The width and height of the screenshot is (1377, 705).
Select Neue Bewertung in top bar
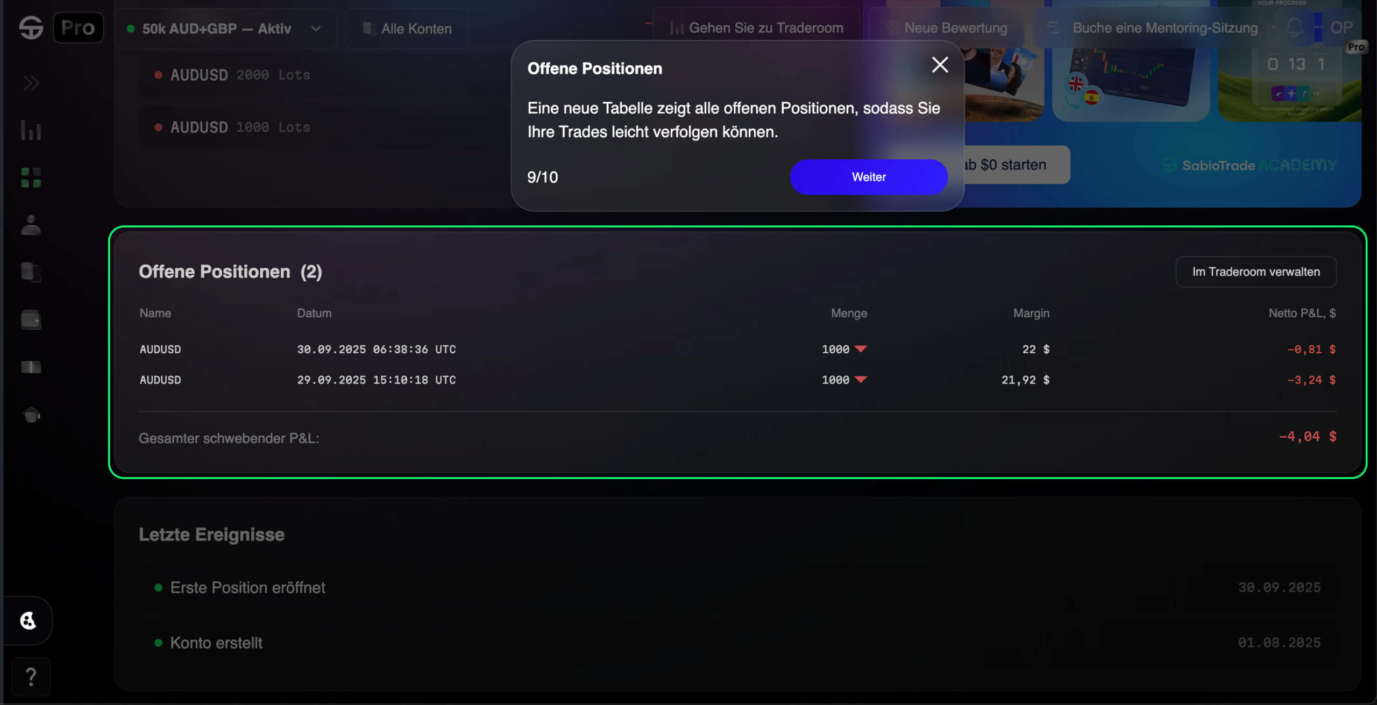tap(947, 28)
